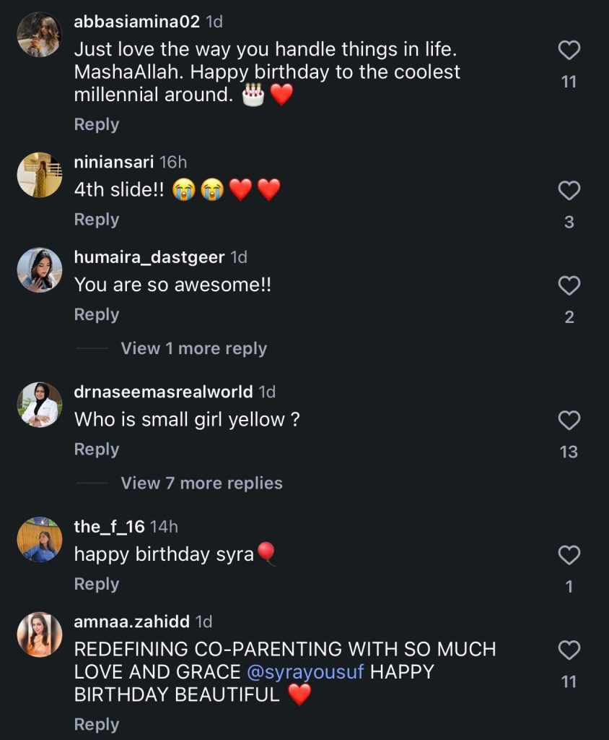Open niniansari's profile avatar
The image size is (609, 740).
pos(39,175)
